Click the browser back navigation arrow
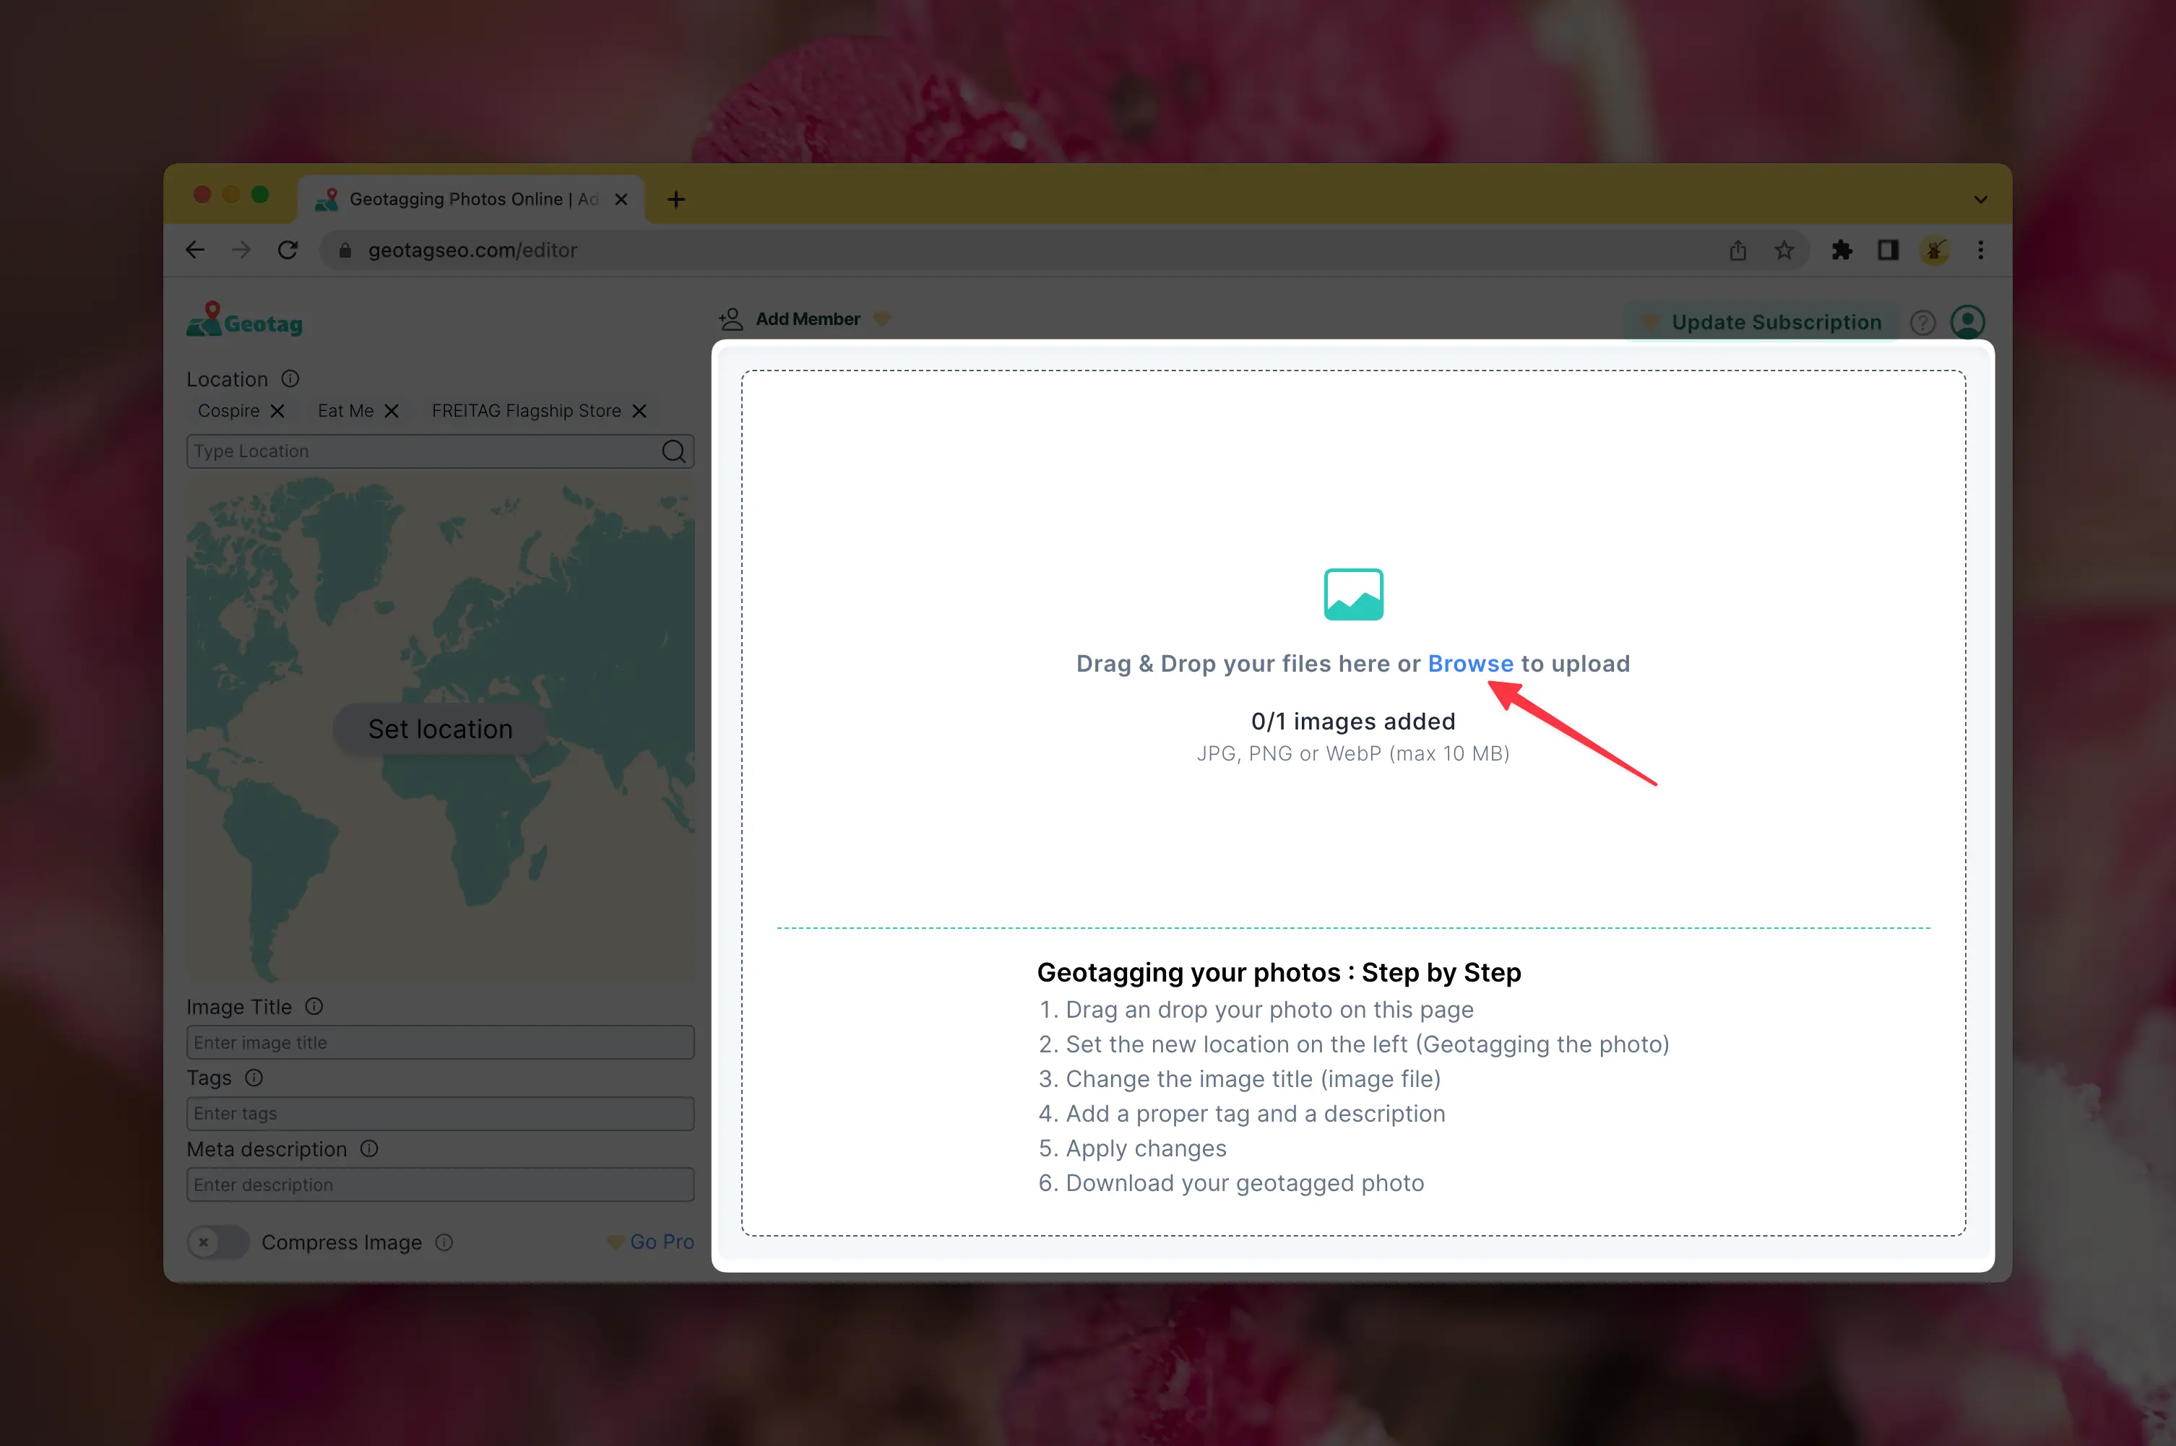 pos(194,248)
